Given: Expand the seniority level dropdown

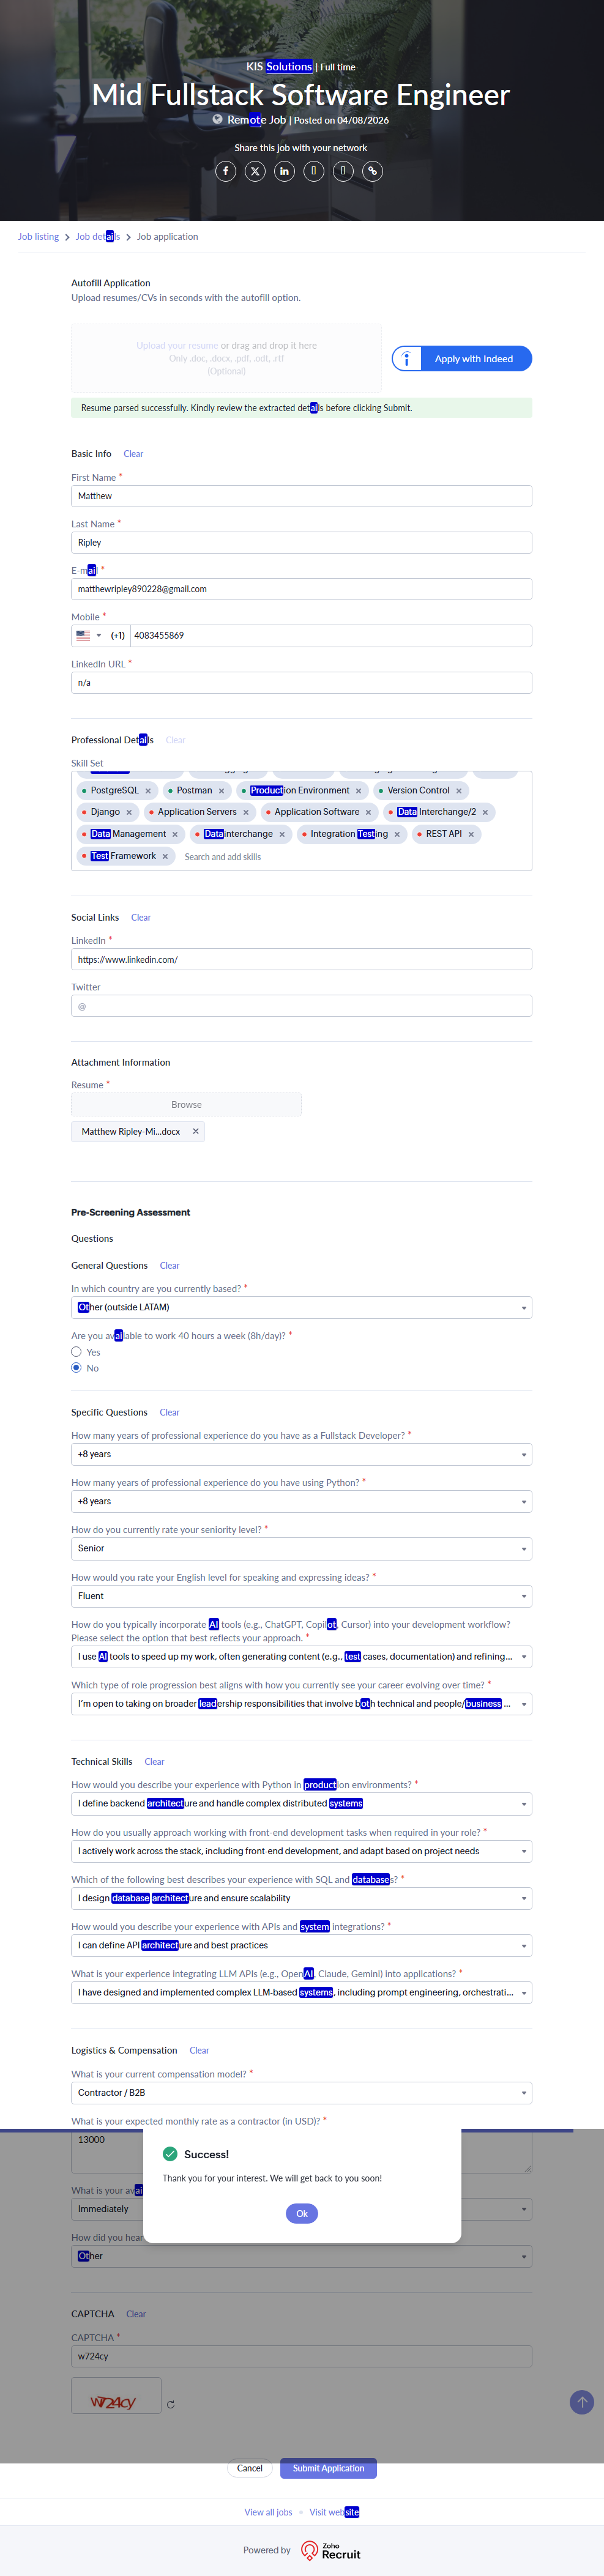Looking at the screenshot, I should tap(301, 1548).
